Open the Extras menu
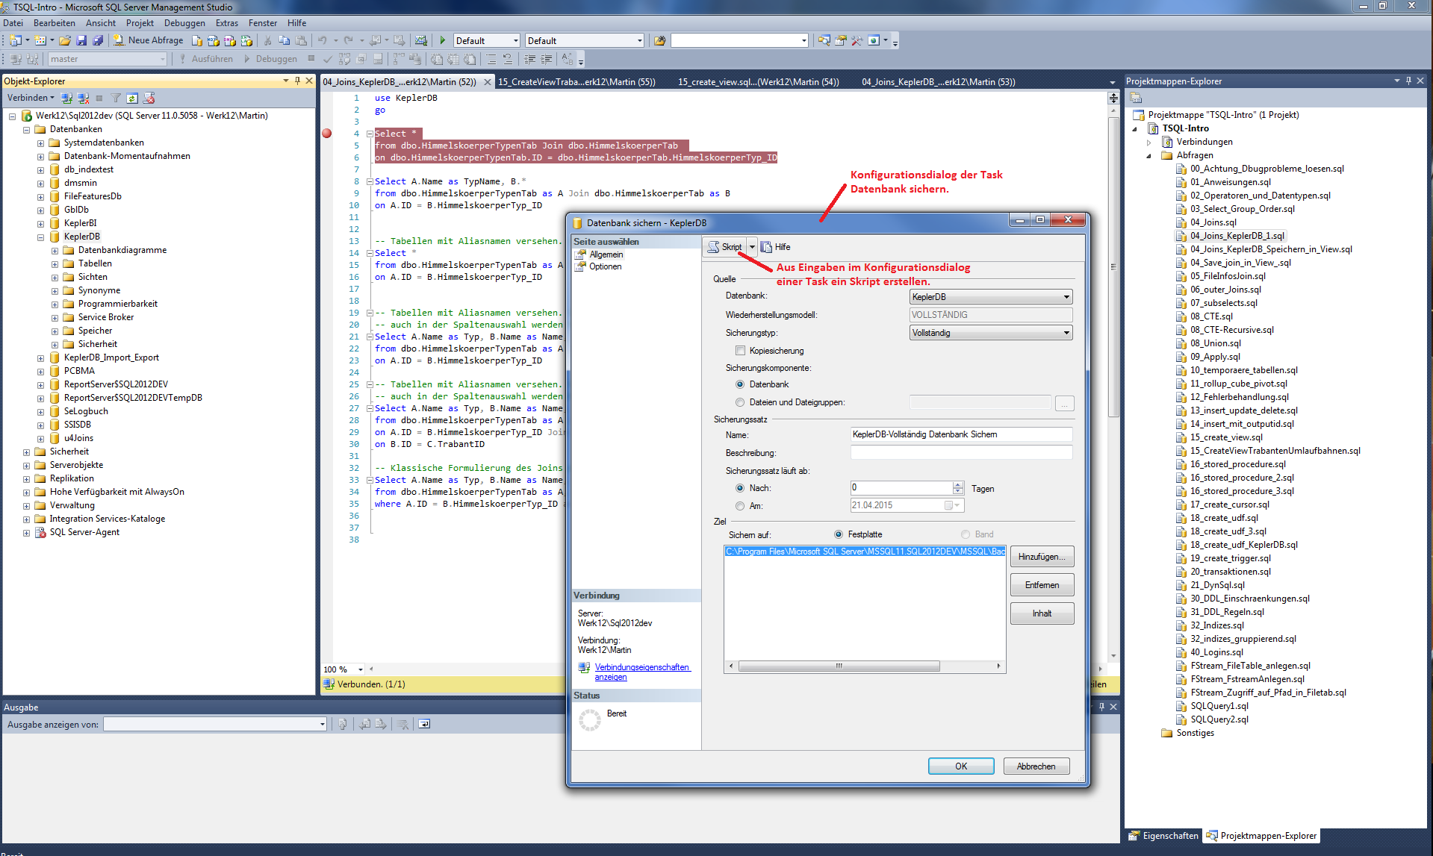 point(227,23)
